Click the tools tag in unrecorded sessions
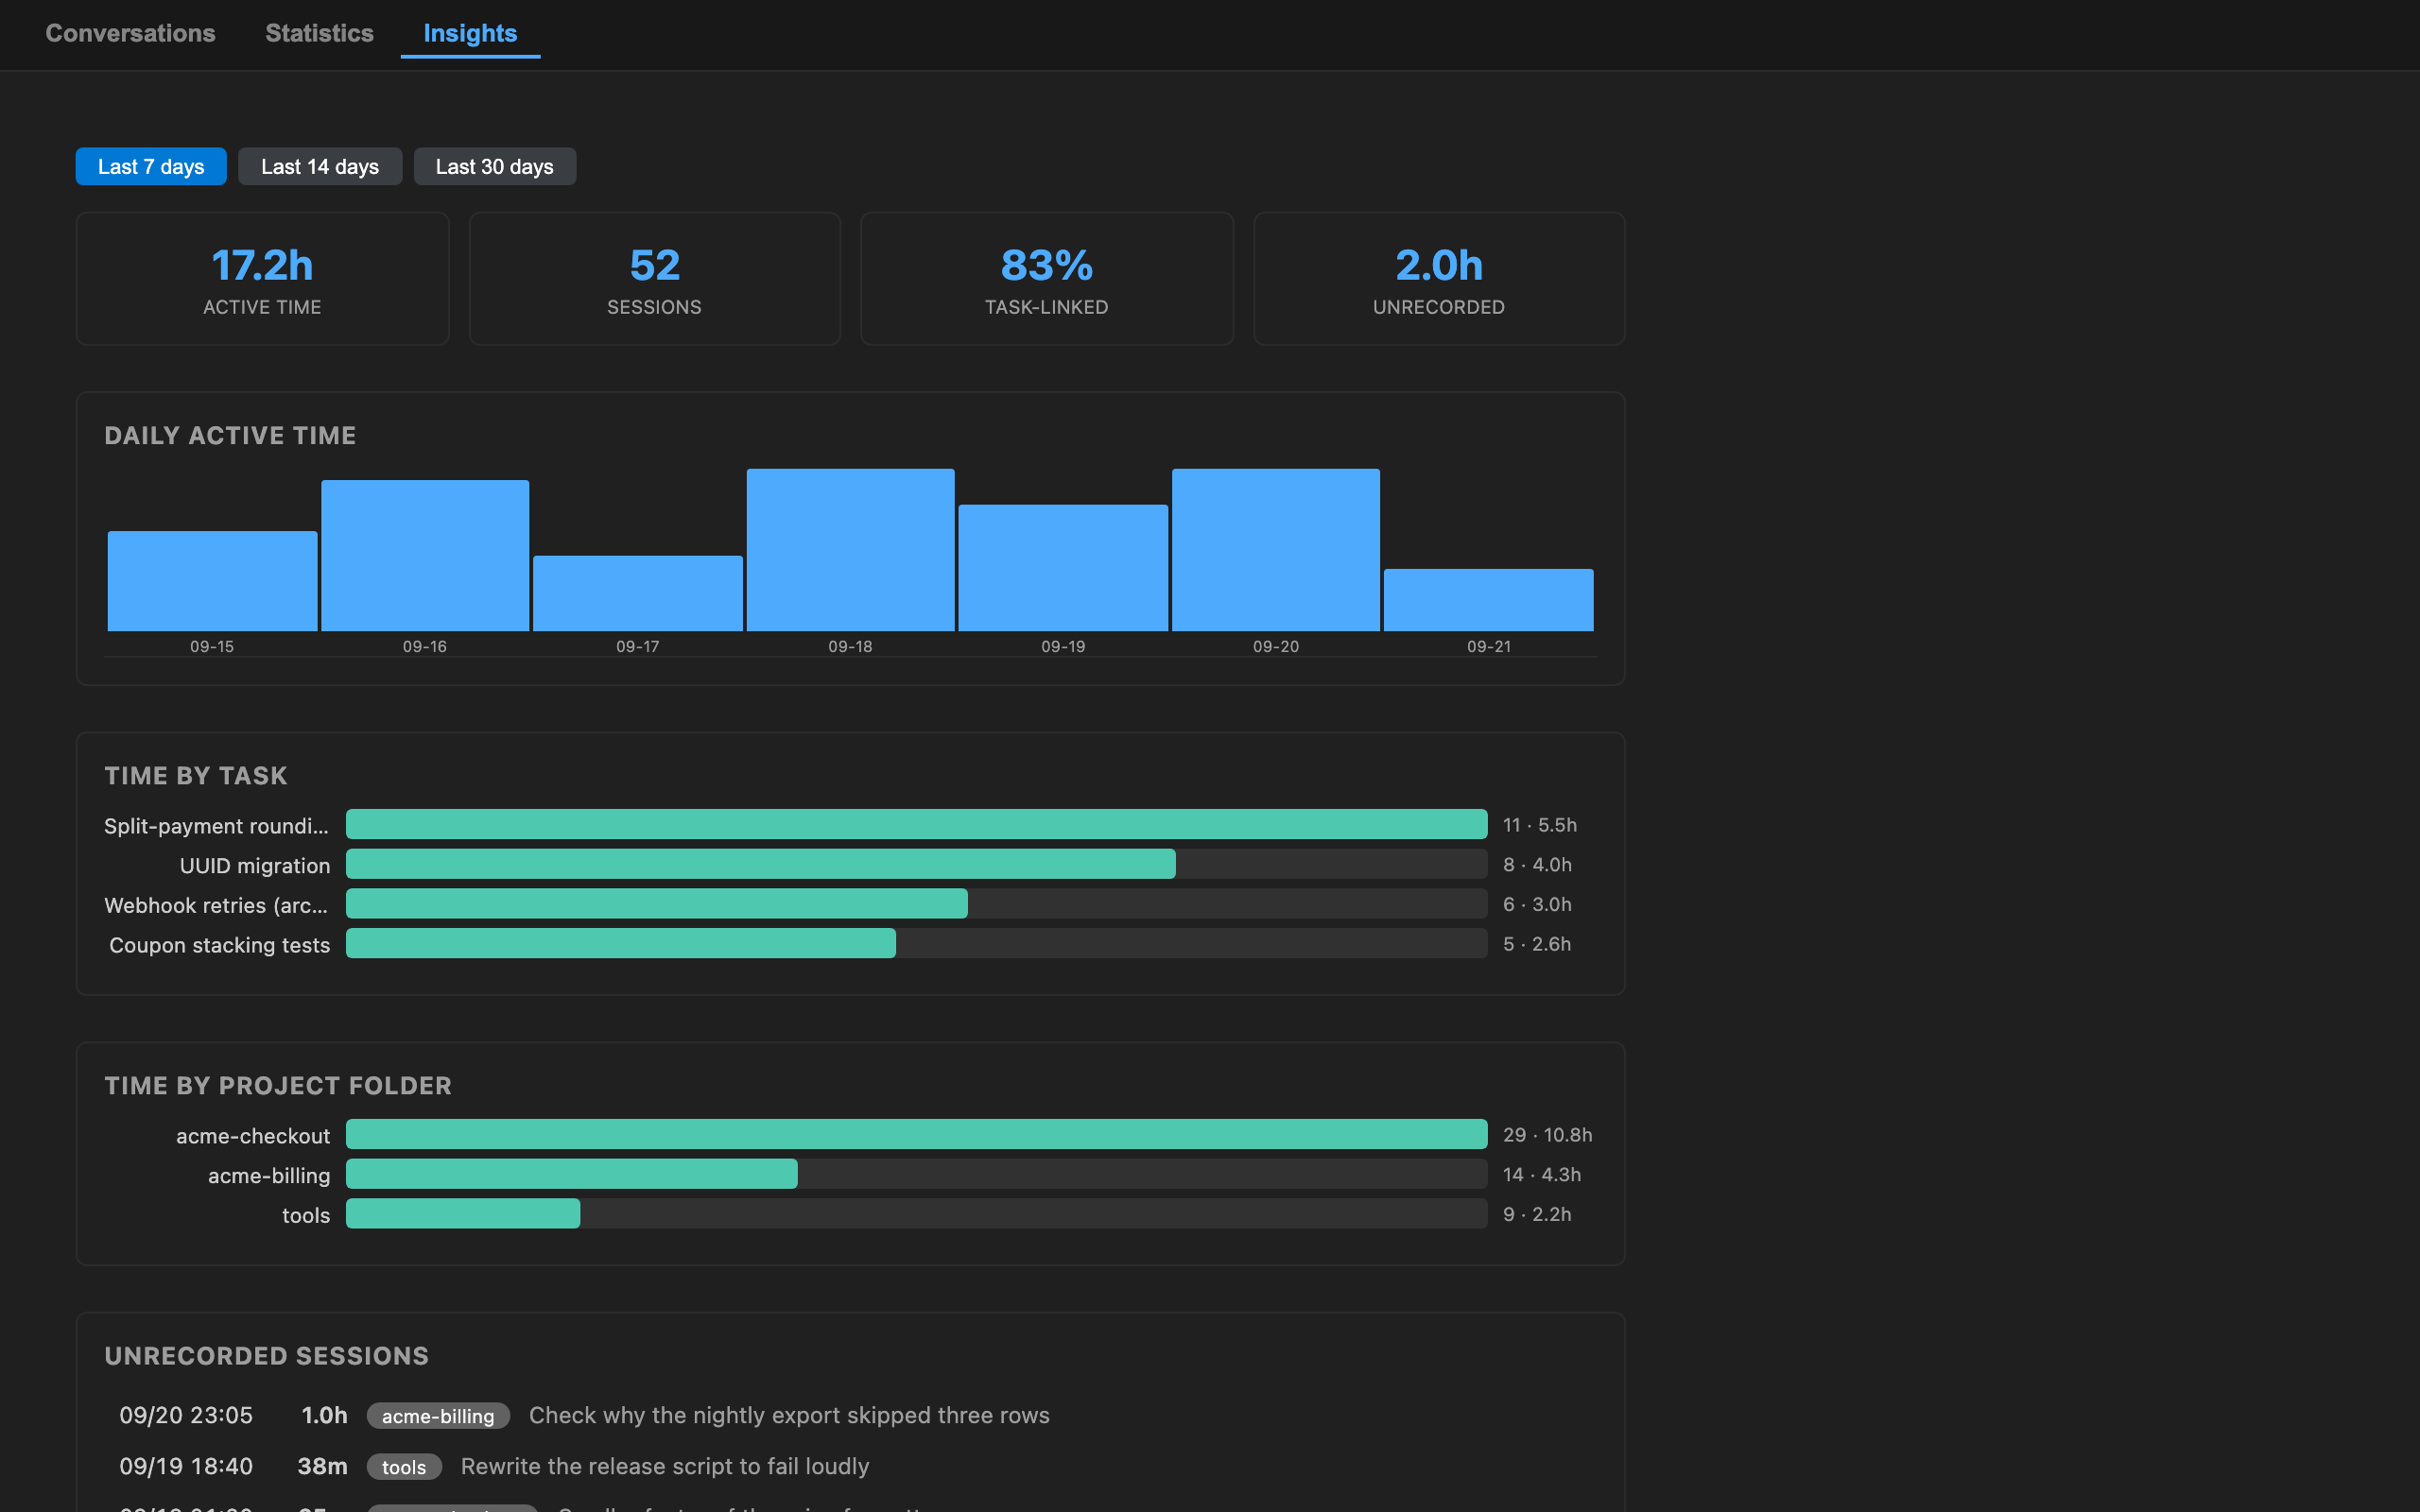2420x1512 pixels. click(404, 1467)
